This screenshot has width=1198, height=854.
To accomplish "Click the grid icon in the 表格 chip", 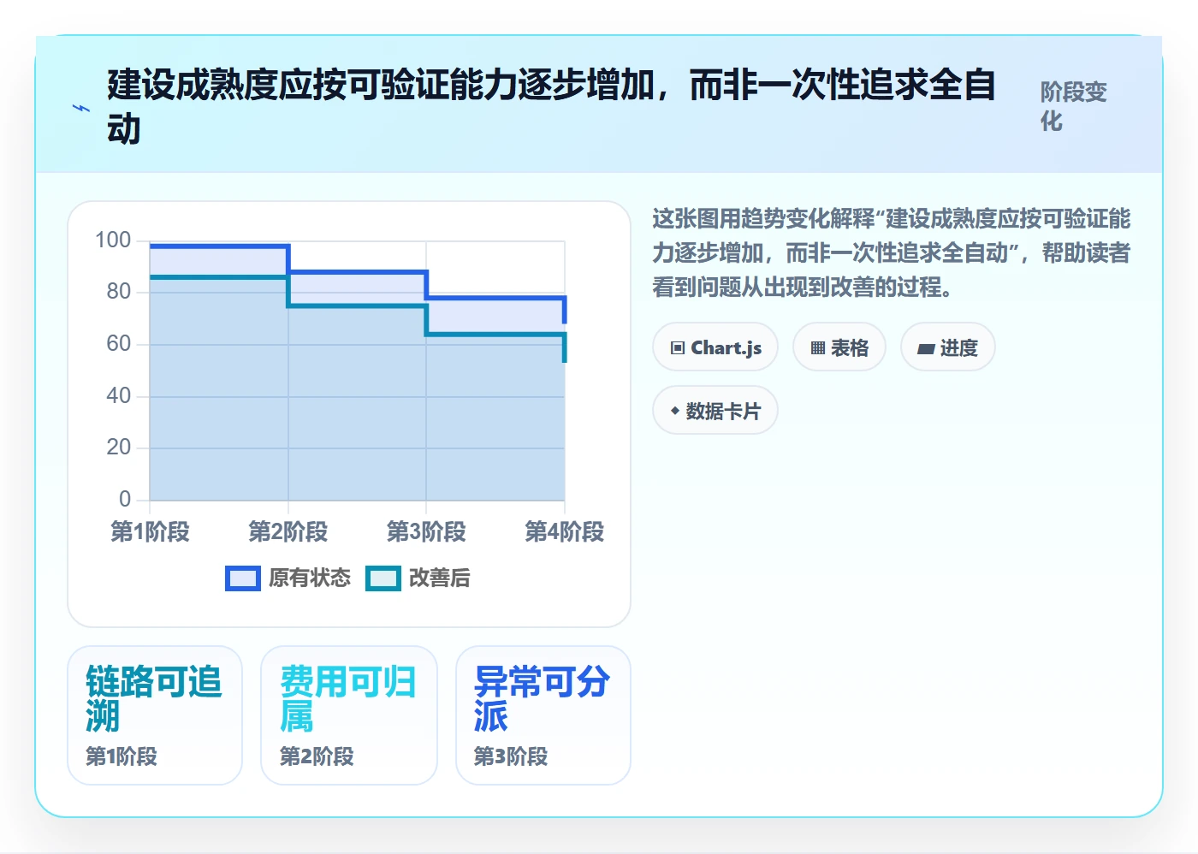I will coord(818,348).
